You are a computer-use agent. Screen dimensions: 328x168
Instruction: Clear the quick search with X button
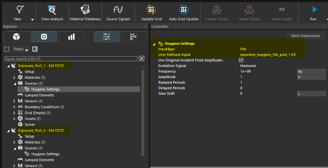[x=142, y=59]
